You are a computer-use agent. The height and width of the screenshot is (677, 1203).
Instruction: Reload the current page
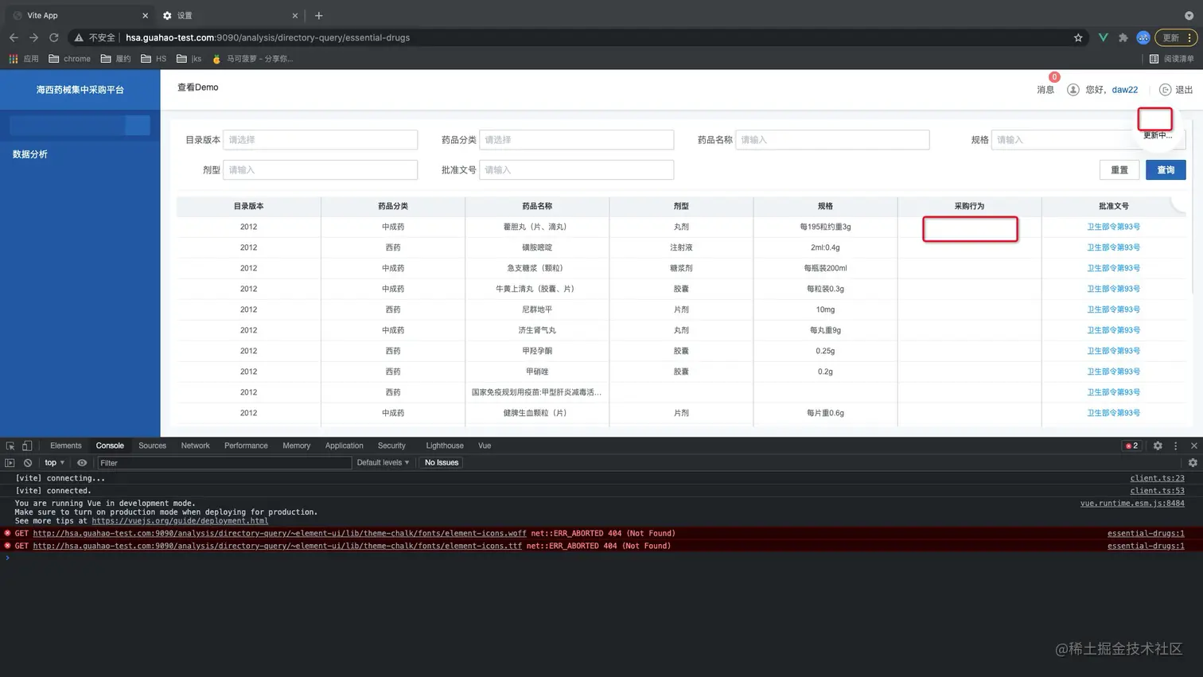pyautogui.click(x=54, y=37)
